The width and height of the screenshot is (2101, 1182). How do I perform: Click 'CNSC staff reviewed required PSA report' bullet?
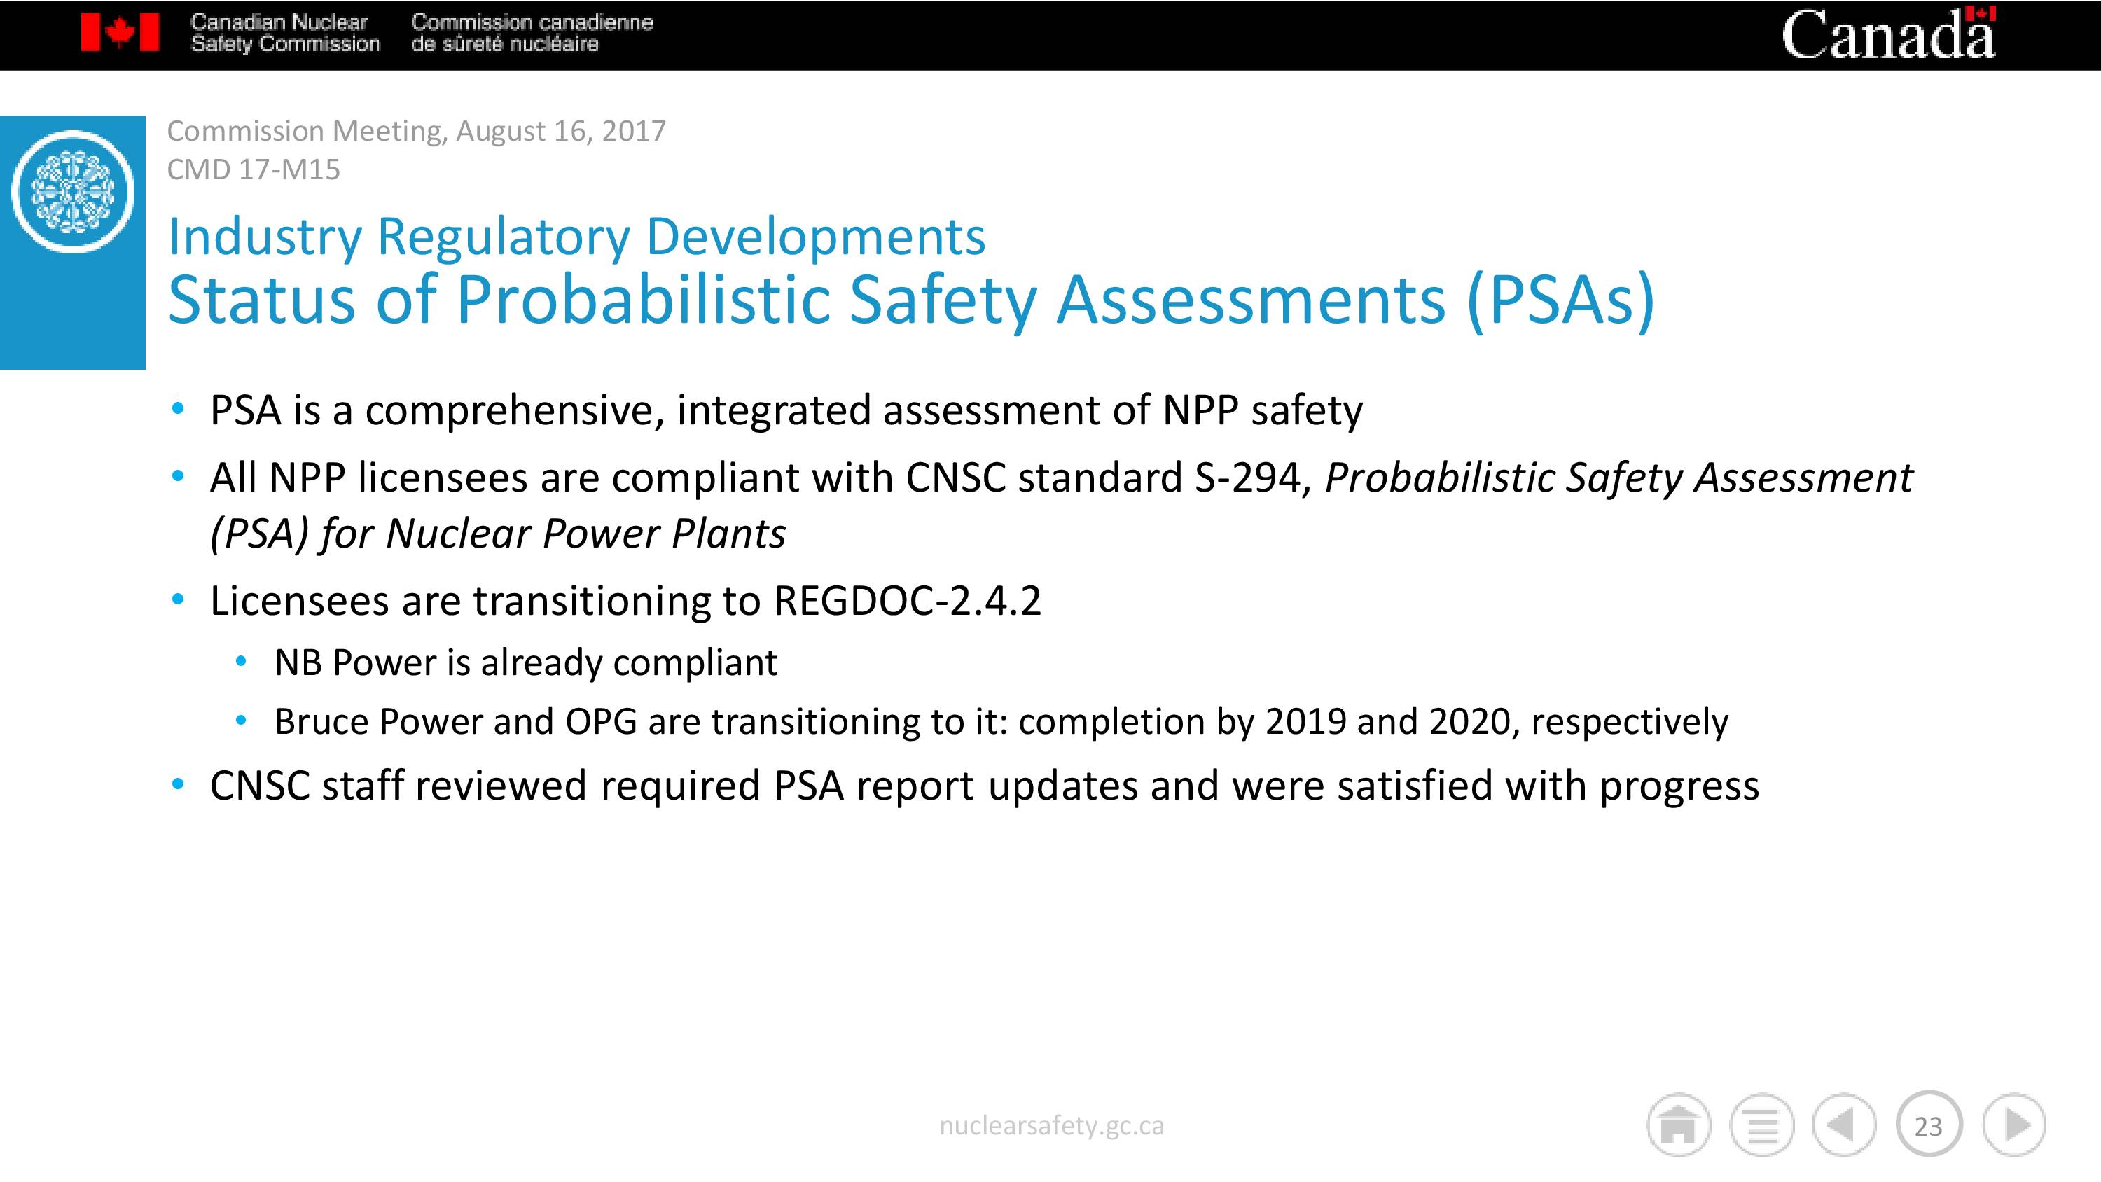pyautogui.click(x=985, y=786)
